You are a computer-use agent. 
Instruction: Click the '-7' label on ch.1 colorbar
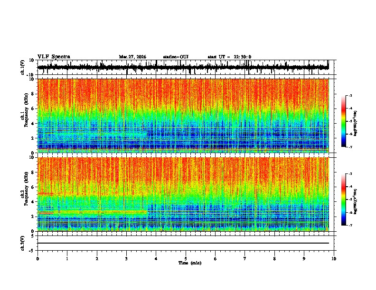[350, 147]
